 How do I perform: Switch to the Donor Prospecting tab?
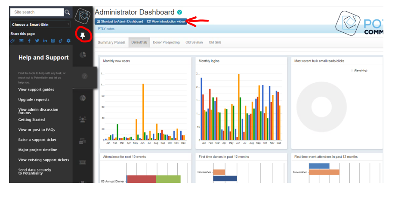[x=166, y=43]
